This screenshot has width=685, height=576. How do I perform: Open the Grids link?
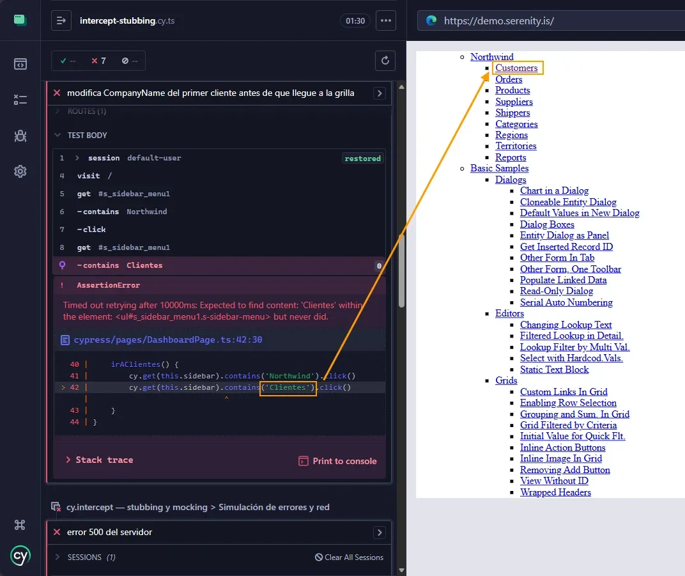506,380
